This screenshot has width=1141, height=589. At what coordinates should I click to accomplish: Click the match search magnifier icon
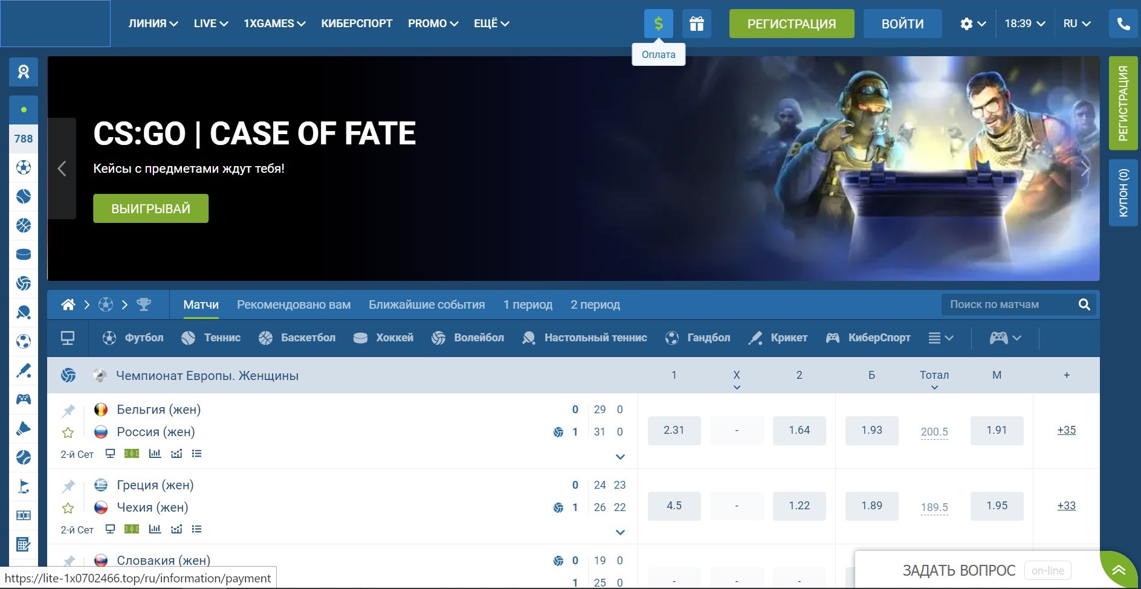pyautogui.click(x=1084, y=304)
